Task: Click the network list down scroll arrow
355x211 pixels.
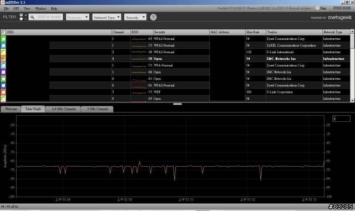Action: [x=352, y=100]
